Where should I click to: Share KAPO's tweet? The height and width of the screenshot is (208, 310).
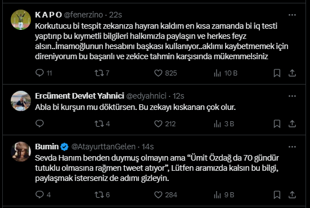[292, 73]
